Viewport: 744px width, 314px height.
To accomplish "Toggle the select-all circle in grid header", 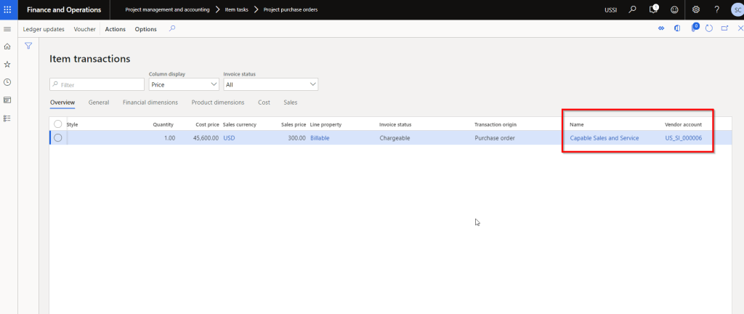I will click(58, 124).
